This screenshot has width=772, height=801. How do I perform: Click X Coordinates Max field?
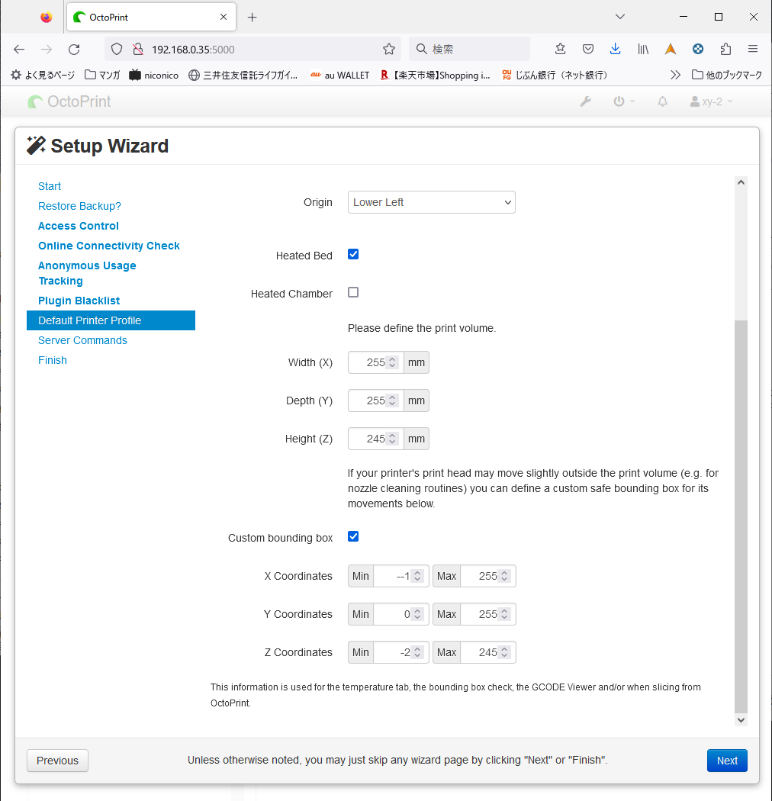pos(488,576)
